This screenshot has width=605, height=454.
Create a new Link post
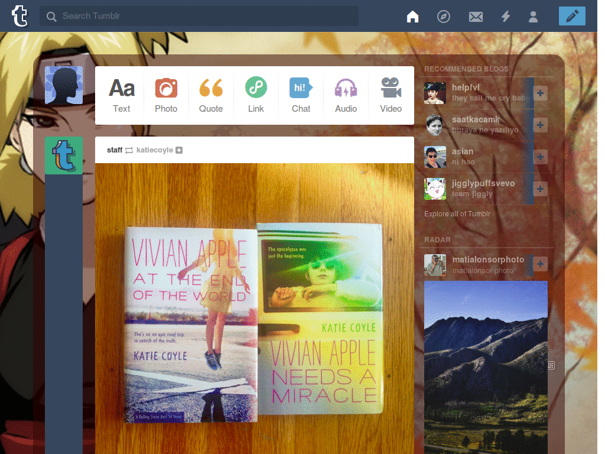pyautogui.click(x=256, y=95)
